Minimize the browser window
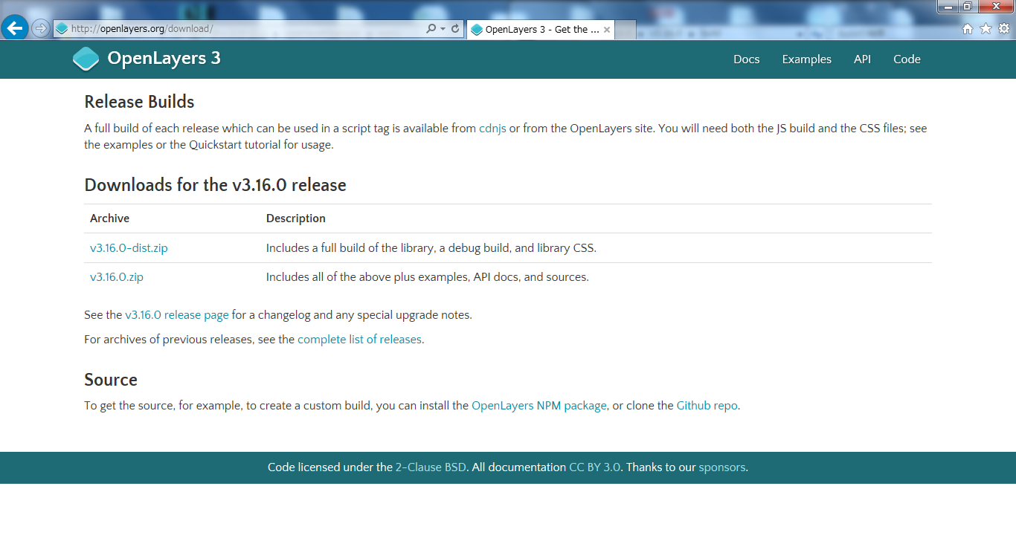 click(948, 6)
